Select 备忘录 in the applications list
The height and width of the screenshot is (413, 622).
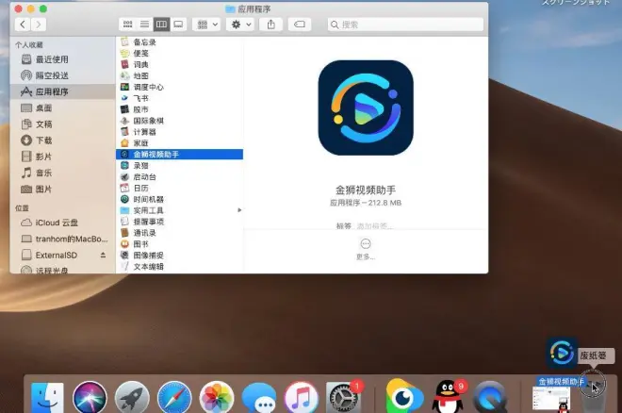(x=179, y=42)
